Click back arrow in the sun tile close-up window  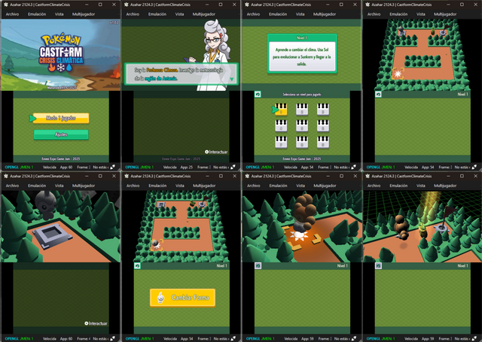258,265
